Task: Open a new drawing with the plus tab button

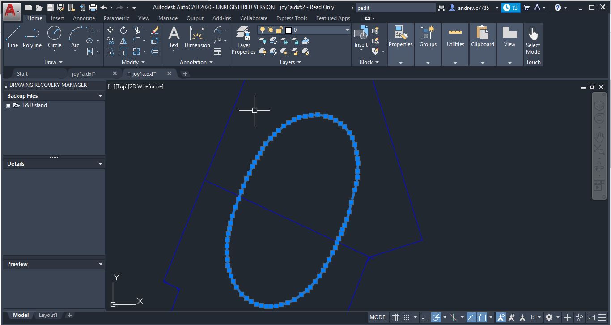Action: pos(185,73)
